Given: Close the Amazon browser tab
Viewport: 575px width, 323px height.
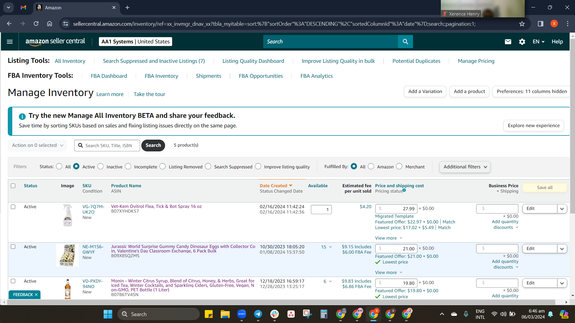Looking at the screenshot, I should 114,7.
